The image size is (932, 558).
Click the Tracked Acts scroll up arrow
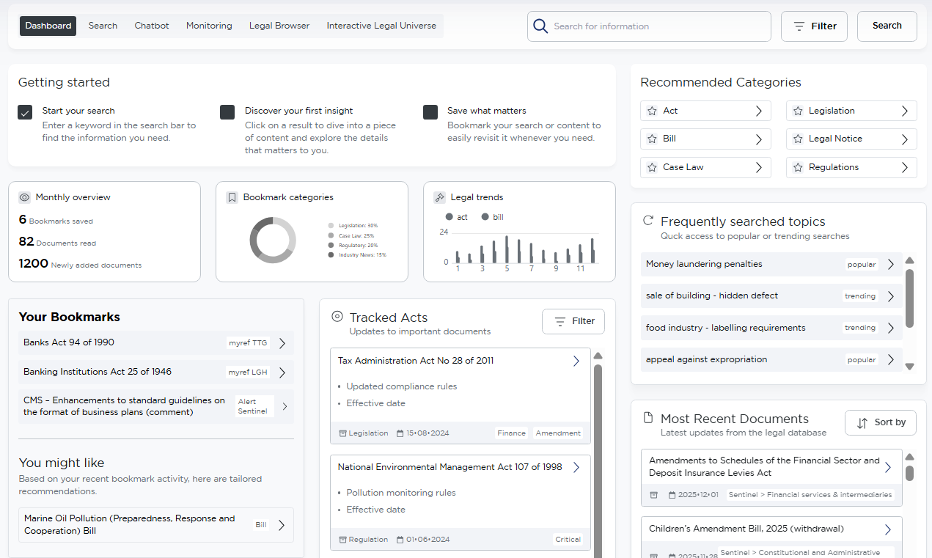598,356
